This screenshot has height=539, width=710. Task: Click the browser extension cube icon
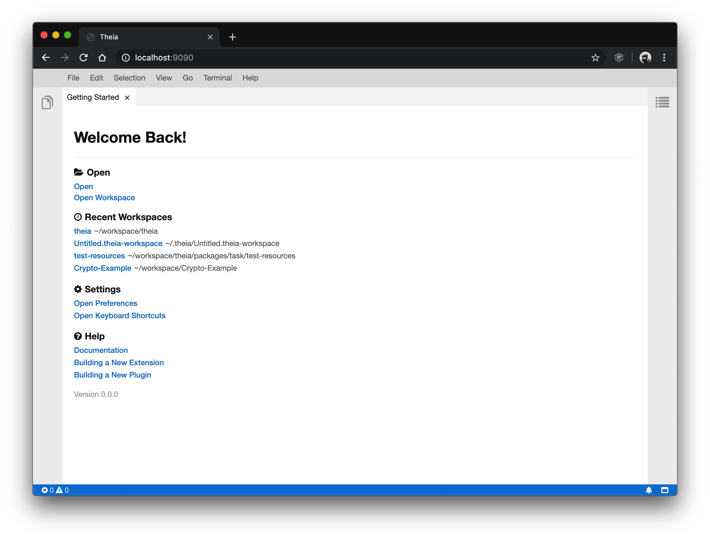(x=619, y=58)
